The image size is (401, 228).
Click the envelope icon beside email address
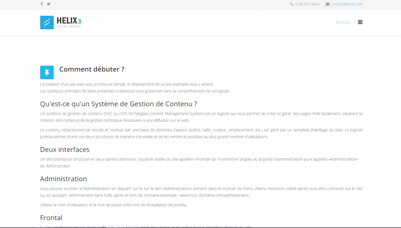[x=327, y=4]
